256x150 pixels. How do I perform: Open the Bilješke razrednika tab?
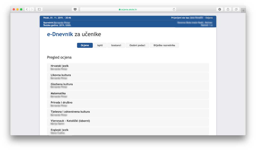(164, 45)
